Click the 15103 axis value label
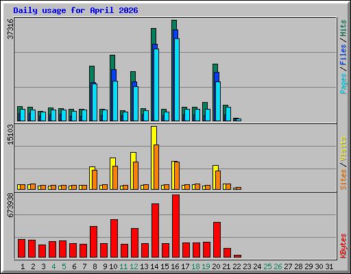 click(x=10, y=134)
